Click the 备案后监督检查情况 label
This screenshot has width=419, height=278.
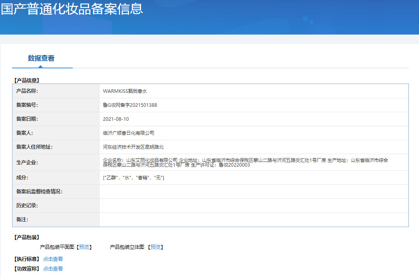point(39,191)
